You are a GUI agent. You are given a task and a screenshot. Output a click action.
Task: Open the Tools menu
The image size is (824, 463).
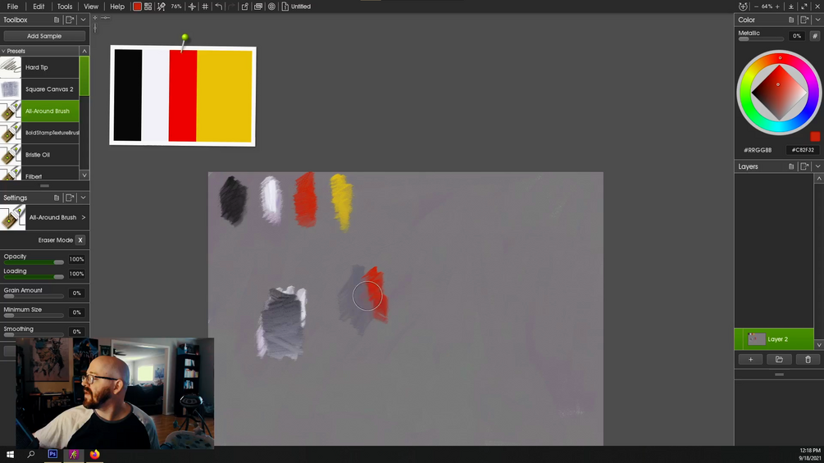click(x=65, y=7)
